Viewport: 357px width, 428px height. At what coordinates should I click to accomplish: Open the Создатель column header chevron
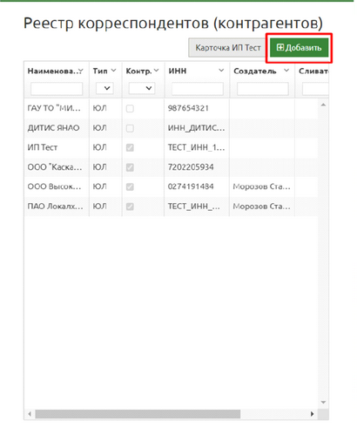pyautogui.click(x=286, y=71)
